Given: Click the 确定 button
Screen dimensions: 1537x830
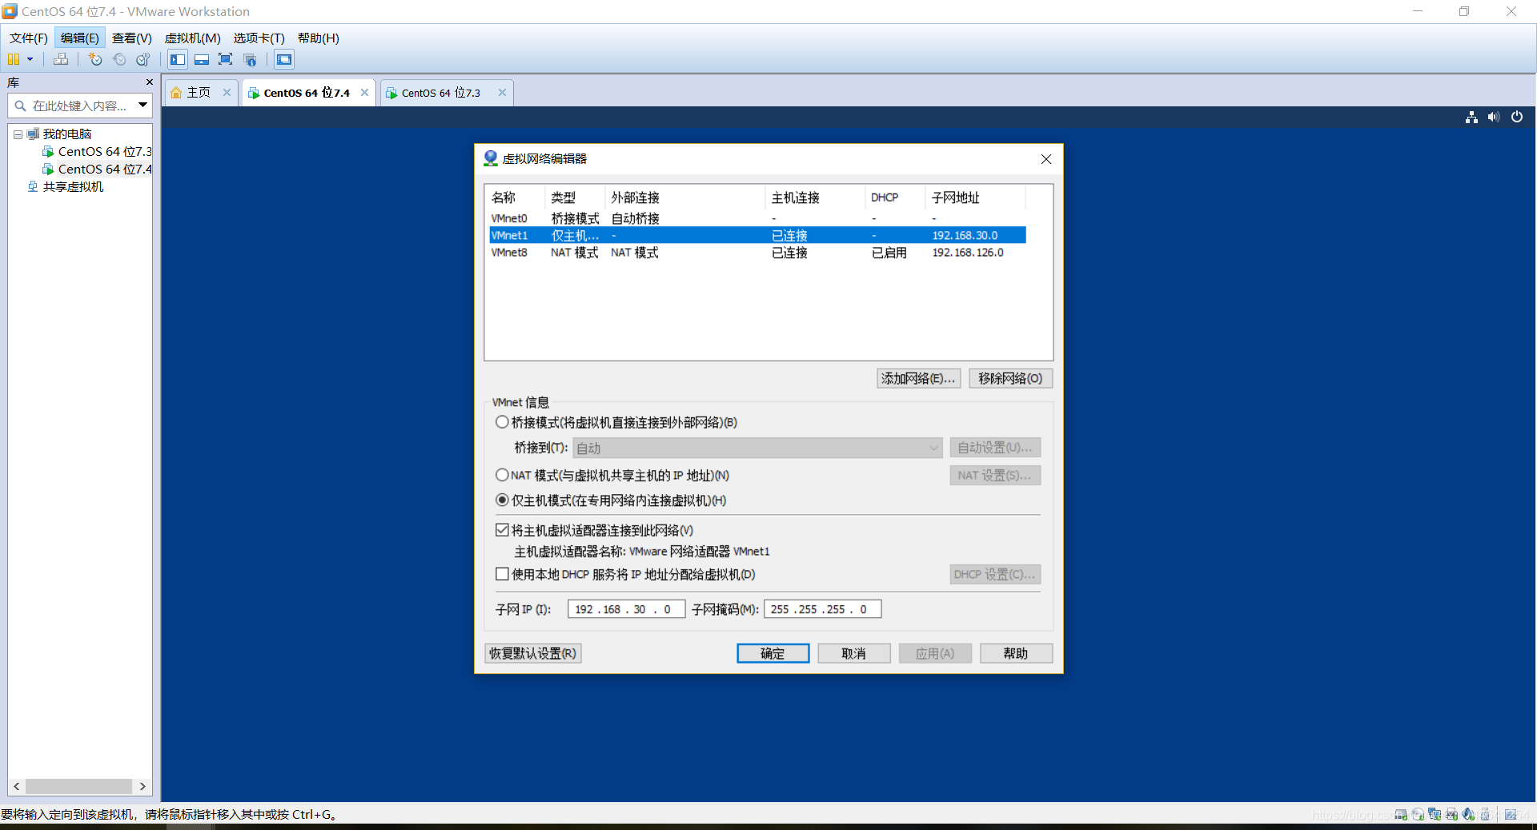Looking at the screenshot, I should point(773,653).
